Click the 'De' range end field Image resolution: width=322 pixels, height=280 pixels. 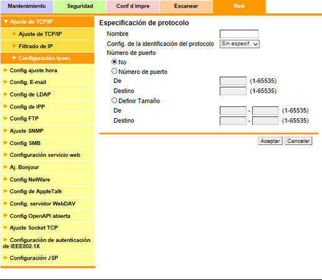point(265,111)
